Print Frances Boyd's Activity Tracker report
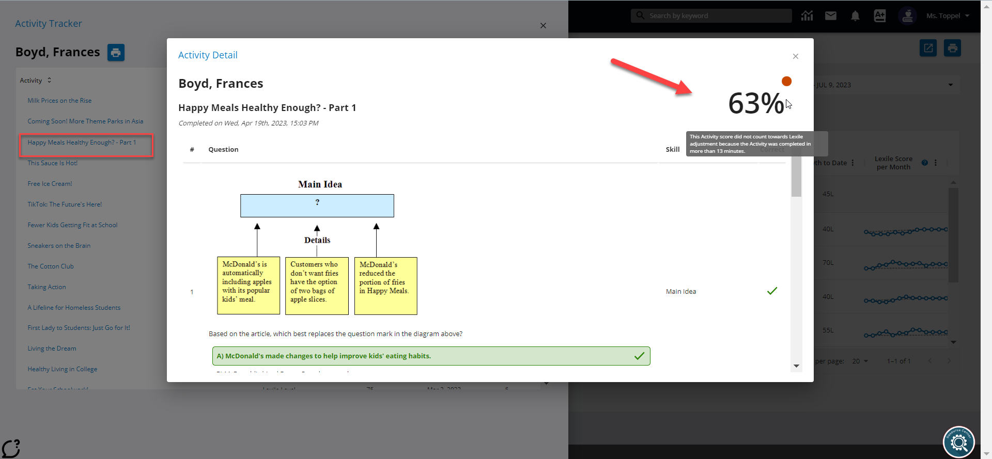Screen dimensions: 992x459 (x=116, y=52)
